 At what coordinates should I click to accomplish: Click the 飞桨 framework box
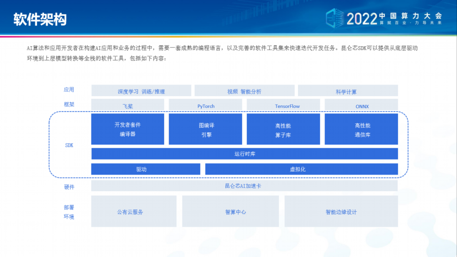tap(128, 105)
